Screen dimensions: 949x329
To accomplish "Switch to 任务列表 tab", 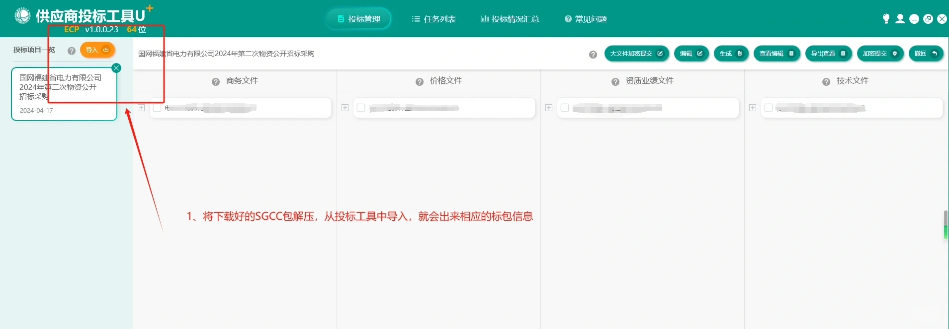I will coord(434,19).
